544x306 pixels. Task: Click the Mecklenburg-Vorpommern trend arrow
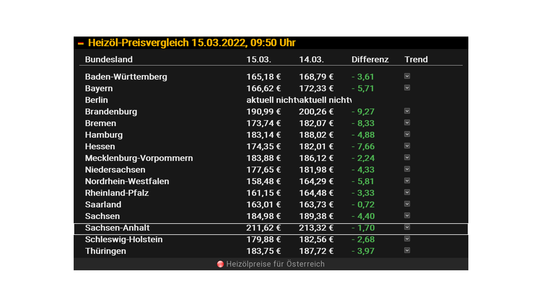pos(407,157)
